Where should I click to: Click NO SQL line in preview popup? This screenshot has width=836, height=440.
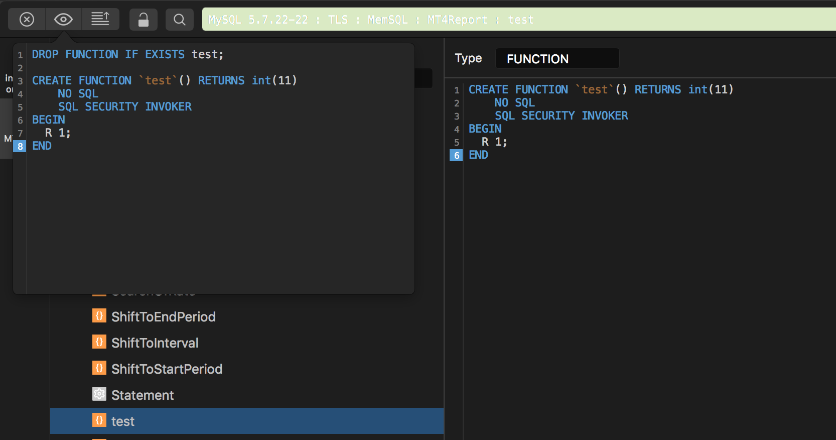[x=78, y=93]
